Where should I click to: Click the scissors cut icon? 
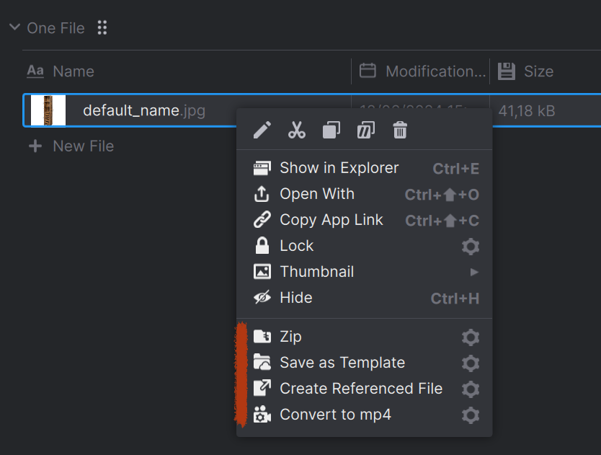point(296,131)
